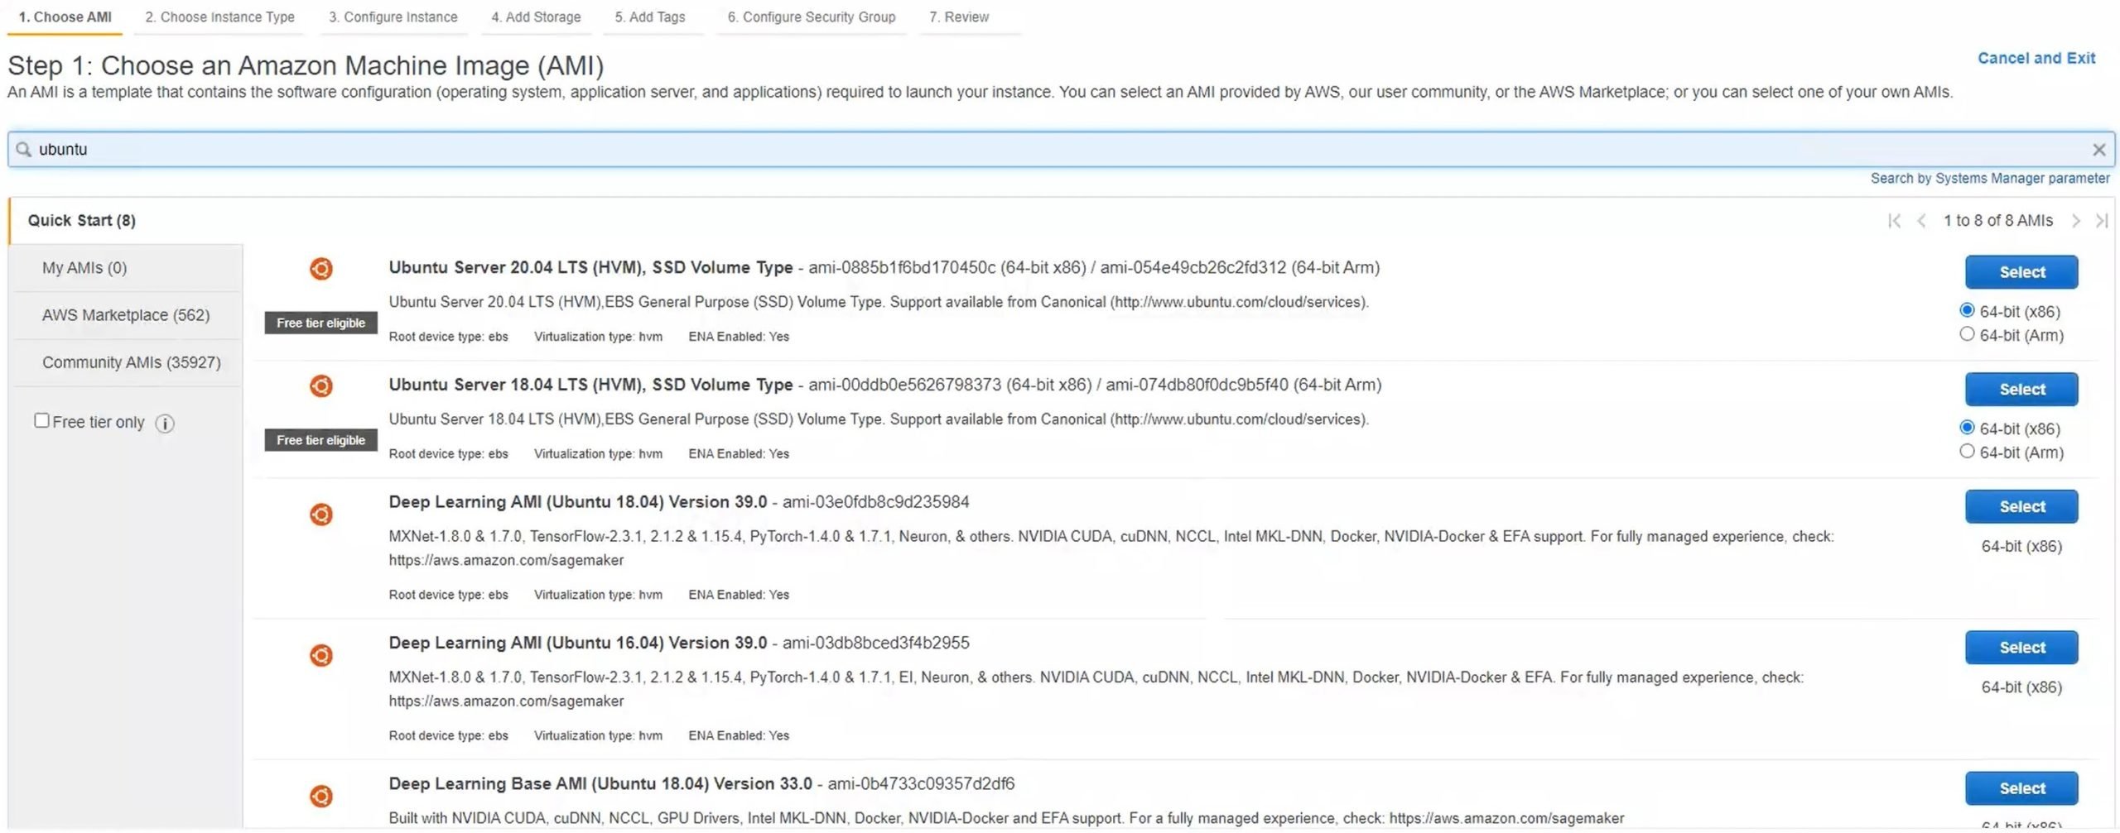Open the Community AMIs (35927) category
The width and height of the screenshot is (2120, 833).
[131, 362]
